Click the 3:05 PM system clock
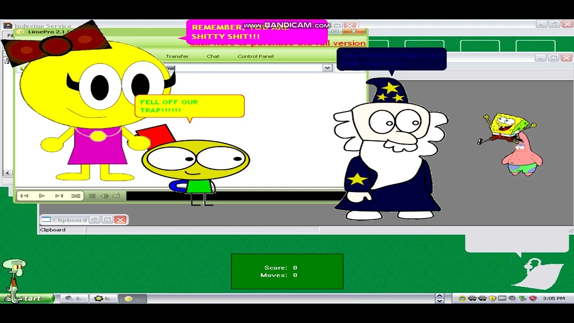This screenshot has width=574, height=323. tap(553, 298)
